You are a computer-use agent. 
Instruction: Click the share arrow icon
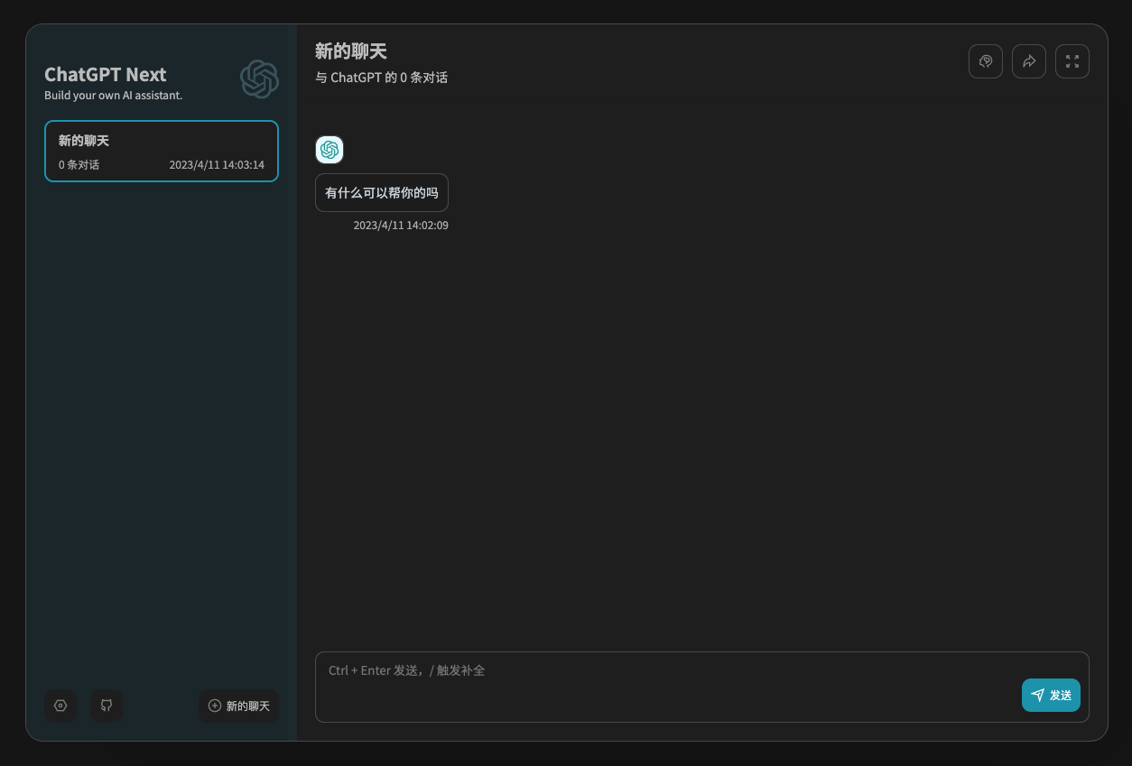click(1029, 61)
